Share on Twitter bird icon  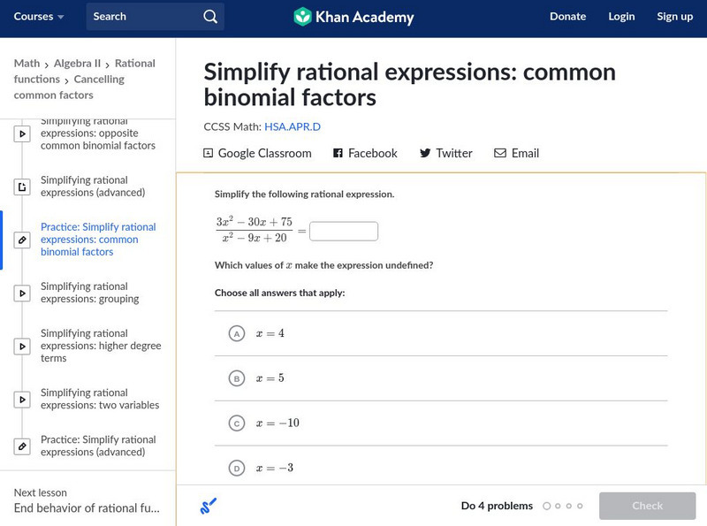(425, 153)
